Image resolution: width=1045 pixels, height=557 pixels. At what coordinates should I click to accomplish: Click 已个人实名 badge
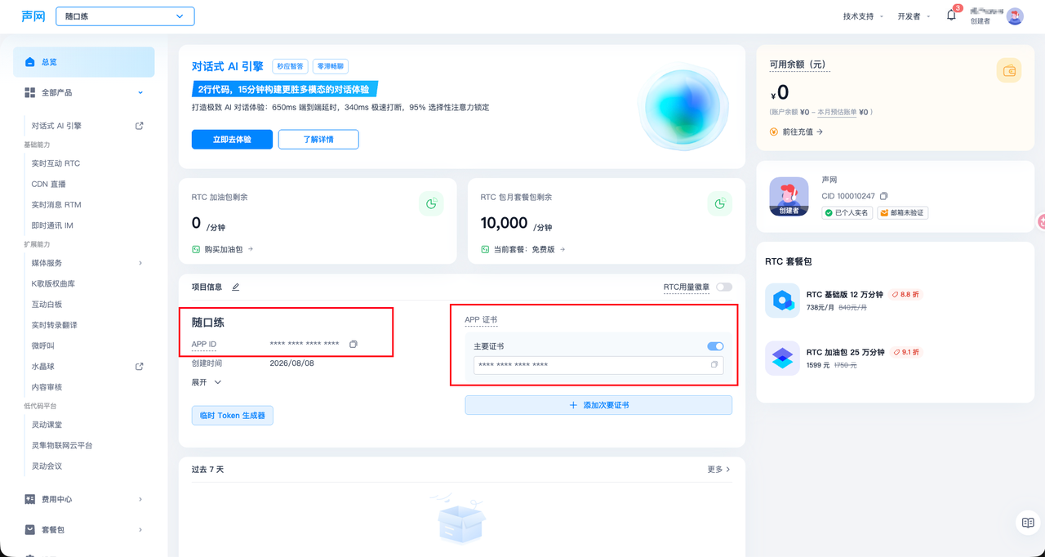[847, 213]
